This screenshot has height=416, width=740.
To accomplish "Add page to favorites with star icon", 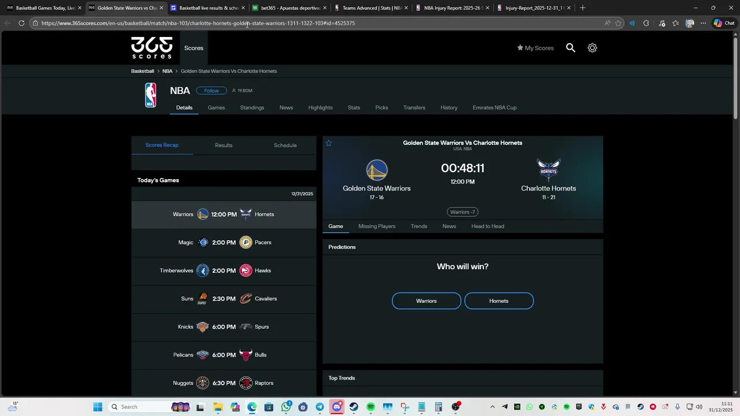I will pos(619,23).
